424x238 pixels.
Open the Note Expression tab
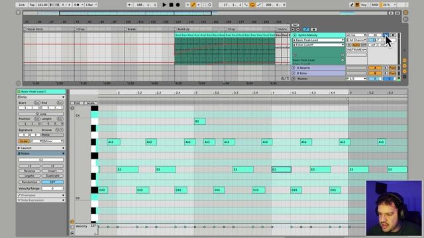[x=41, y=200]
